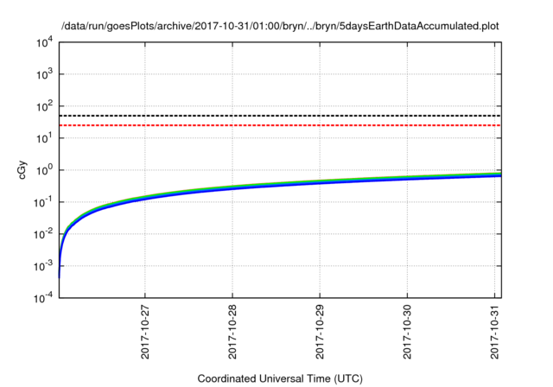Click the 10^2 y-axis tick label
Image resolution: width=553 pixels, height=387 pixels.
point(44,106)
